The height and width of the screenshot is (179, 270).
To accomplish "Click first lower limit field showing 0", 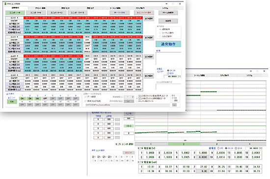I will 98,119.
